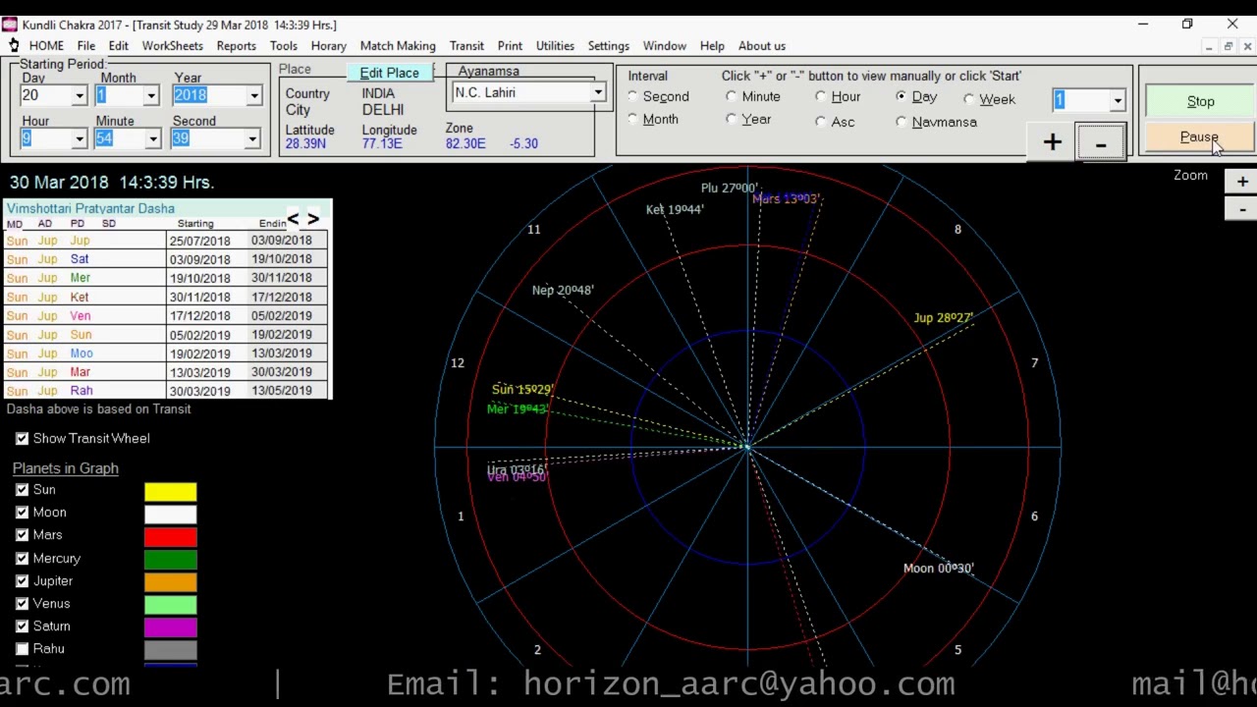Zoom in the chart with plus
Screen dimensions: 1257x707
[1242, 182]
